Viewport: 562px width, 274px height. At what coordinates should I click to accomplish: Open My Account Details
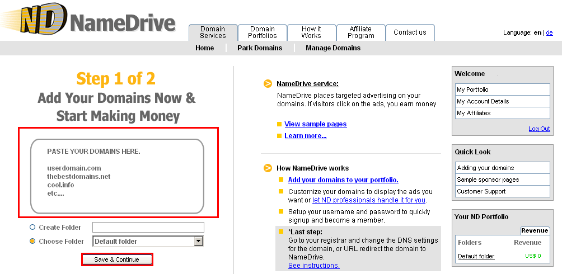pos(503,101)
